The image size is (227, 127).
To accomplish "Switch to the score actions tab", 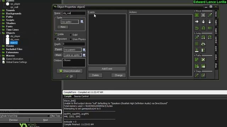I will [216, 49].
